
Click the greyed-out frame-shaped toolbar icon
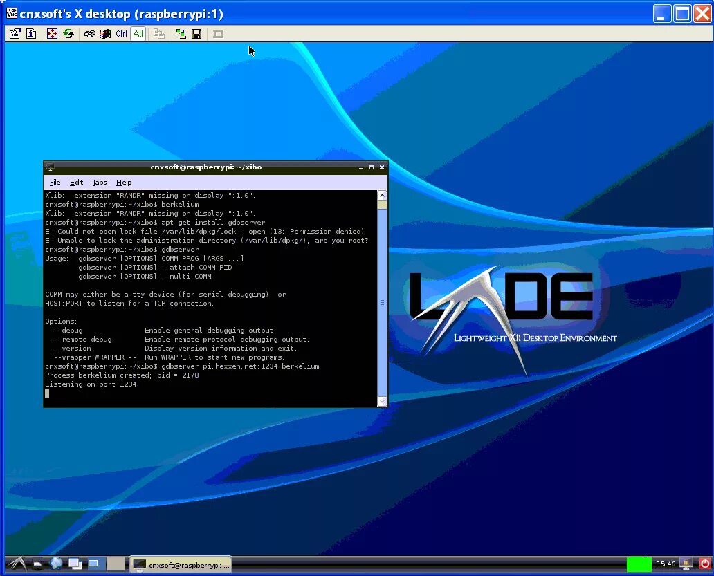[x=218, y=34]
